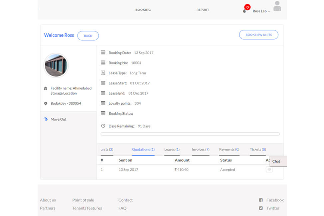Click the location pin icon by Bodakdev

[46, 103]
